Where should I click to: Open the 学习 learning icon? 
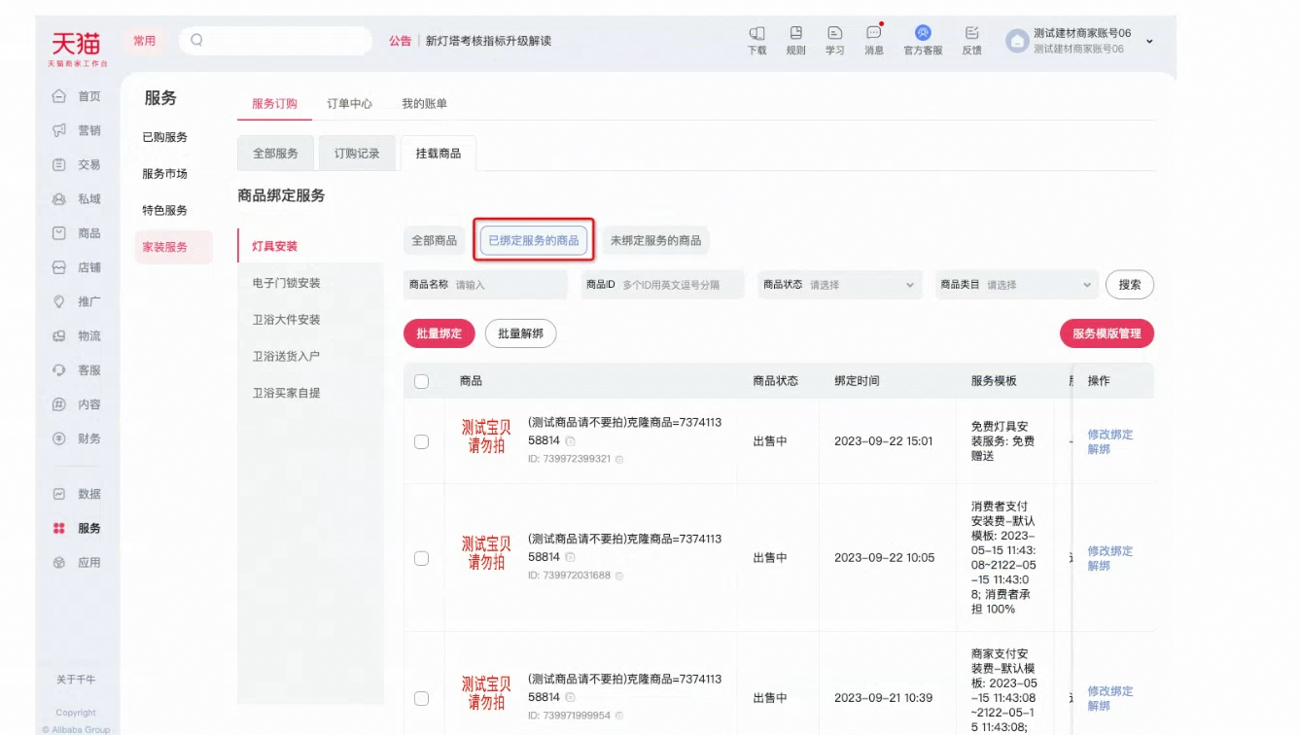[x=834, y=33]
